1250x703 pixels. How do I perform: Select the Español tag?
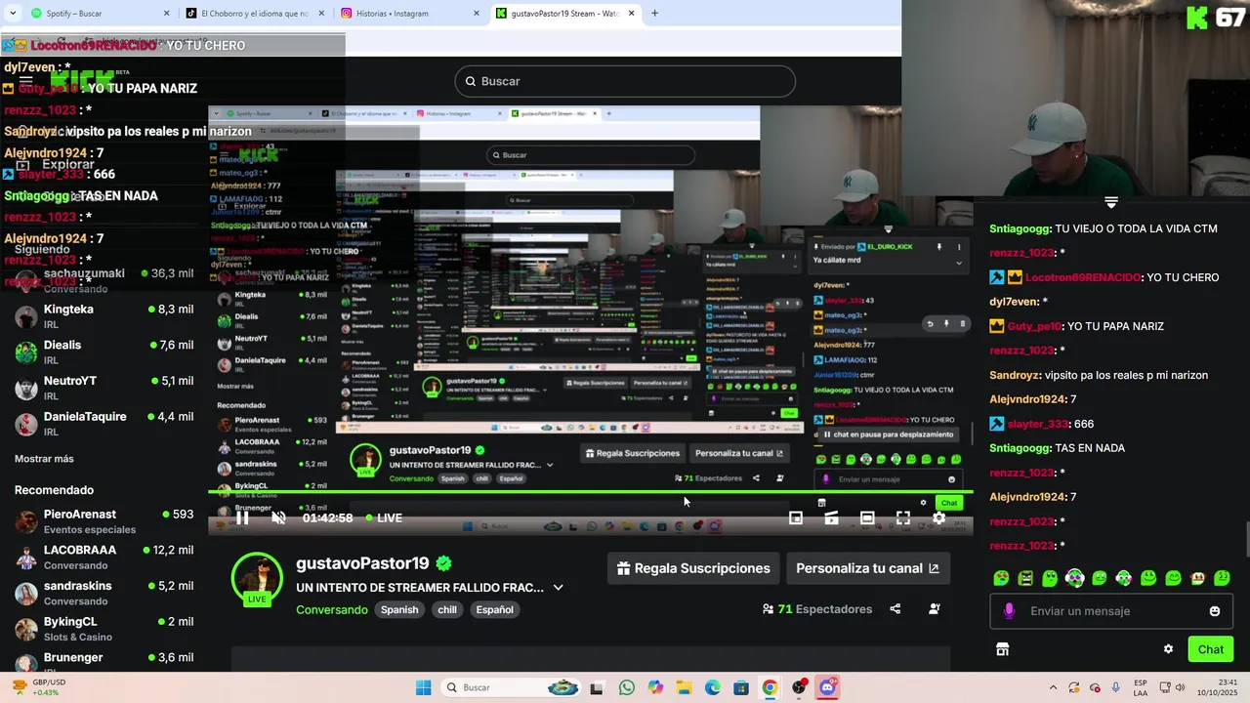(x=494, y=609)
